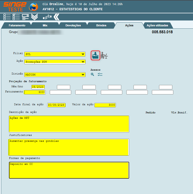Open the Devoluções tab
Image resolution: width=193 pixels, height=194 pixels.
tap(73, 26)
